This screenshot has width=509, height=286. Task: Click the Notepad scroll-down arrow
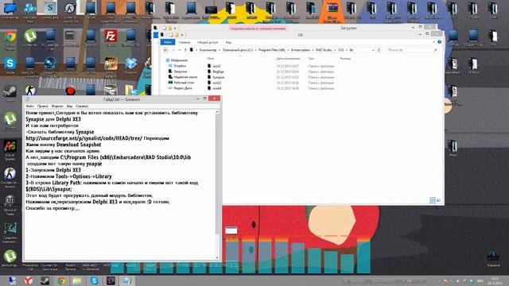(217, 257)
